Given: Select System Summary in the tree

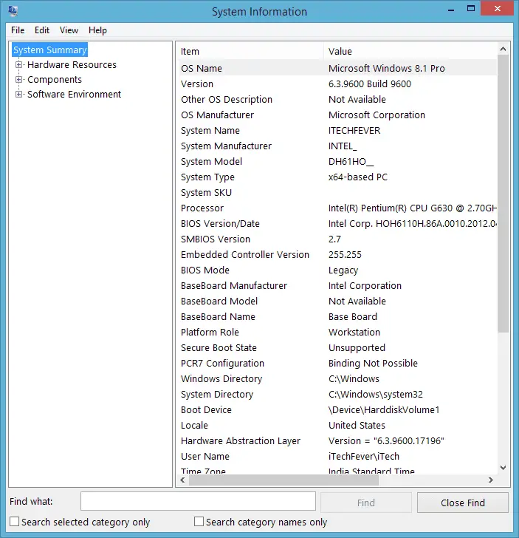Looking at the screenshot, I should click(50, 50).
